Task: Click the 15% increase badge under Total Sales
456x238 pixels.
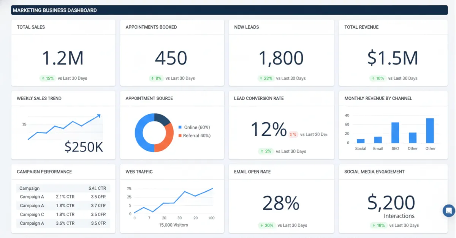Action: (x=47, y=78)
